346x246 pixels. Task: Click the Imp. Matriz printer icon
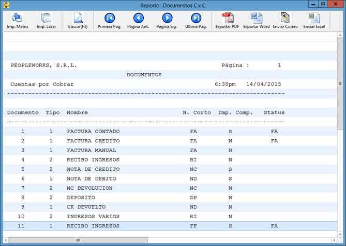coord(17,21)
